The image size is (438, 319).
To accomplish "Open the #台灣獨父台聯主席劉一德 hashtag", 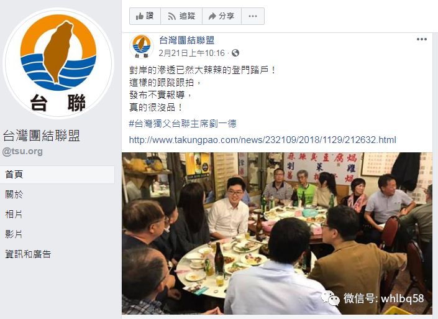I will pos(183,123).
